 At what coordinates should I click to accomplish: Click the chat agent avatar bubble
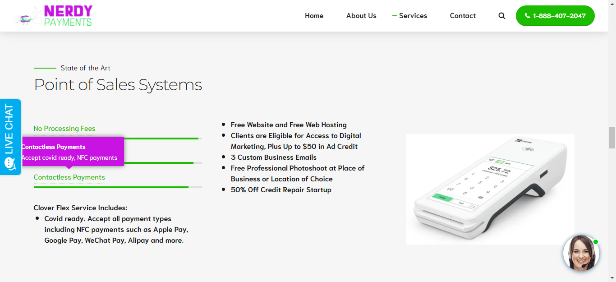581,253
